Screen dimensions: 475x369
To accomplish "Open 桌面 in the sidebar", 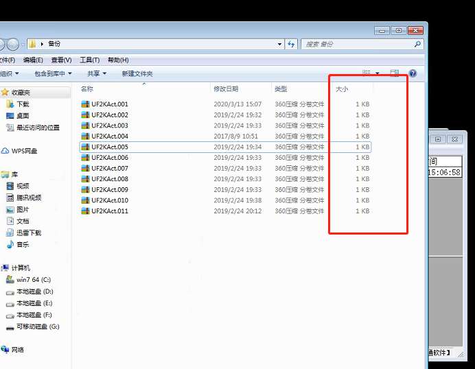I will point(23,116).
